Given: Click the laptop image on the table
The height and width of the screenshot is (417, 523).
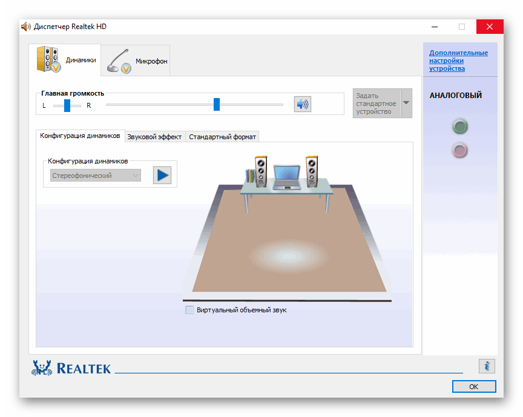Looking at the screenshot, I should tap(286, 178).
